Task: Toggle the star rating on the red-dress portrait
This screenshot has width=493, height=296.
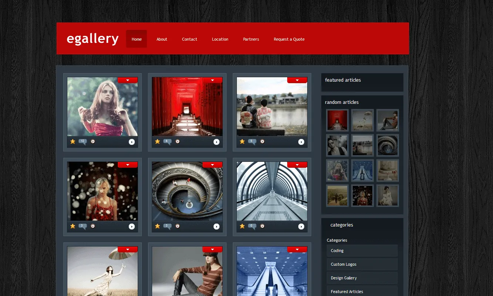Action: [x=73, y=142]
